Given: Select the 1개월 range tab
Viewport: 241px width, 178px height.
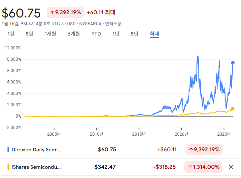Looking at the screenshot, I should (x=50, y=34).
